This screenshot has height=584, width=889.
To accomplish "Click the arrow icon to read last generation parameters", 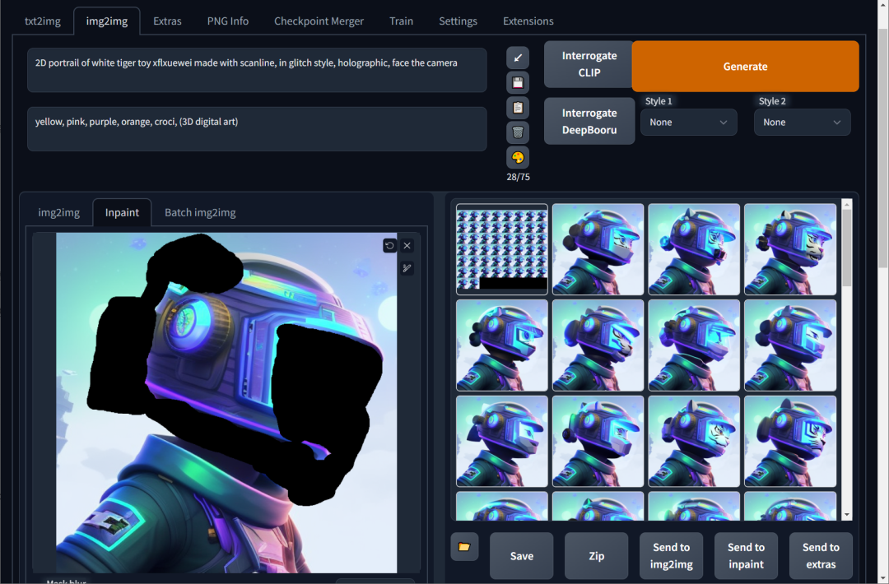I will click(x=518, y=58).
